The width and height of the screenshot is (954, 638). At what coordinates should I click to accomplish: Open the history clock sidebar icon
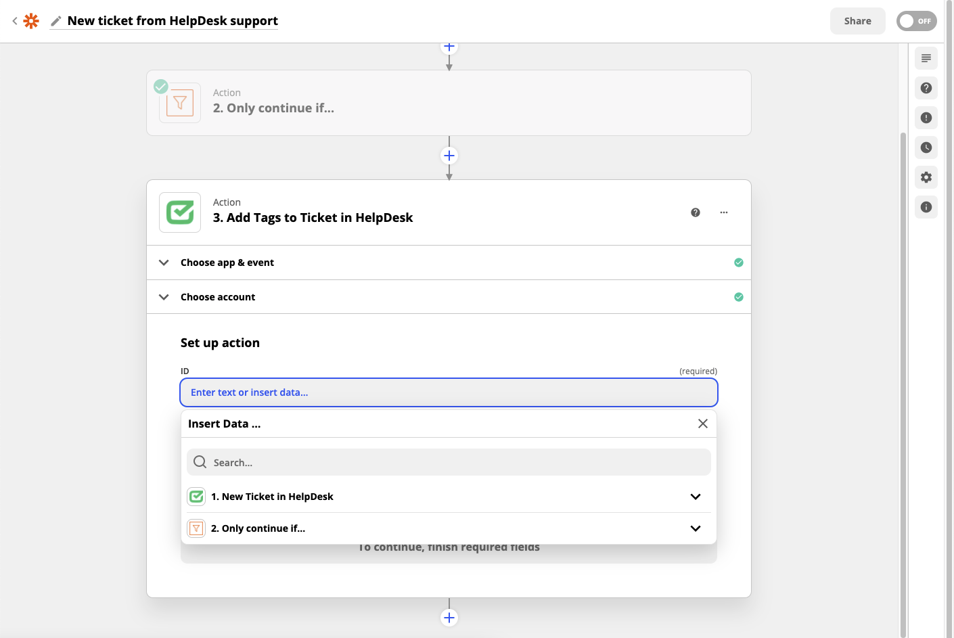(926, 147)
